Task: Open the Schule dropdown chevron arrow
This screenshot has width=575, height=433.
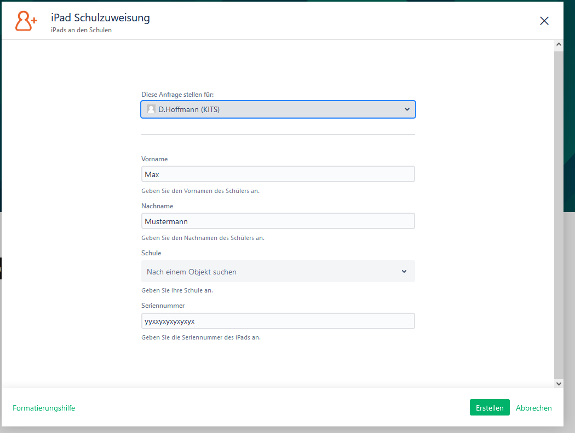Action: 404,271
